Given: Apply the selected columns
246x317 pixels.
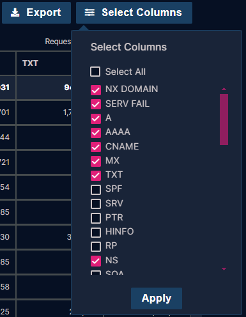Looking at the screenshot, I should coord(157,298).
